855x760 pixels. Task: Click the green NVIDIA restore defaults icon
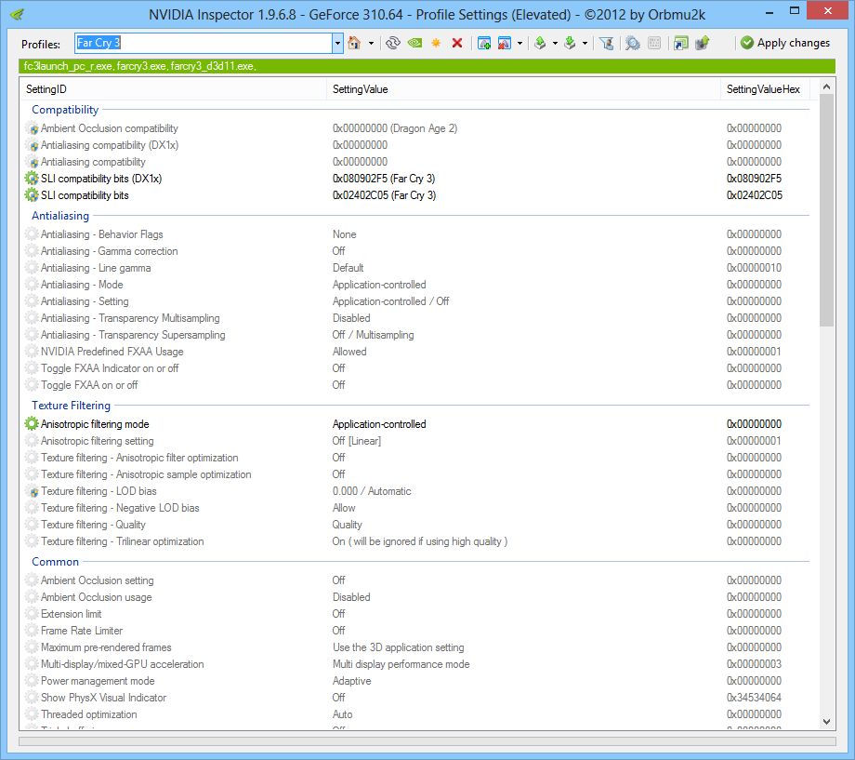(x=415, y=43)
